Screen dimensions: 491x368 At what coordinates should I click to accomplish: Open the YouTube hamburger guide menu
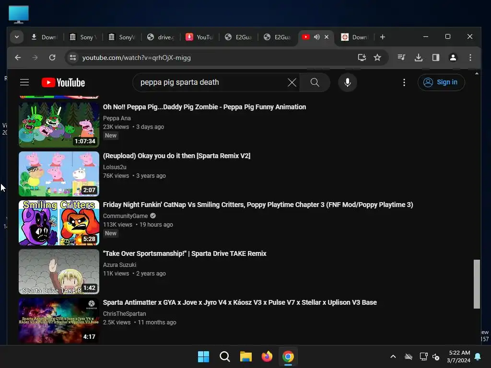(24, 82)
